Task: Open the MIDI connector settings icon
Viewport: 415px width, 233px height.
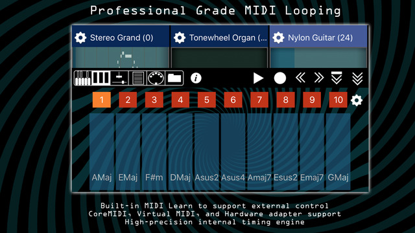Action: tap(156, 78)
